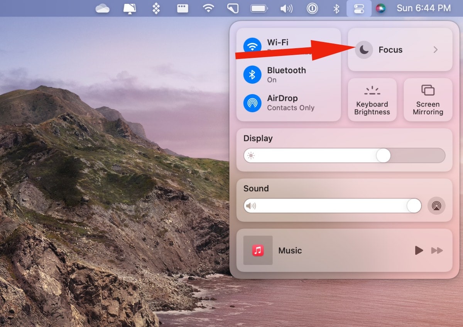Launch Siri from the menu bar

[381, 8]
